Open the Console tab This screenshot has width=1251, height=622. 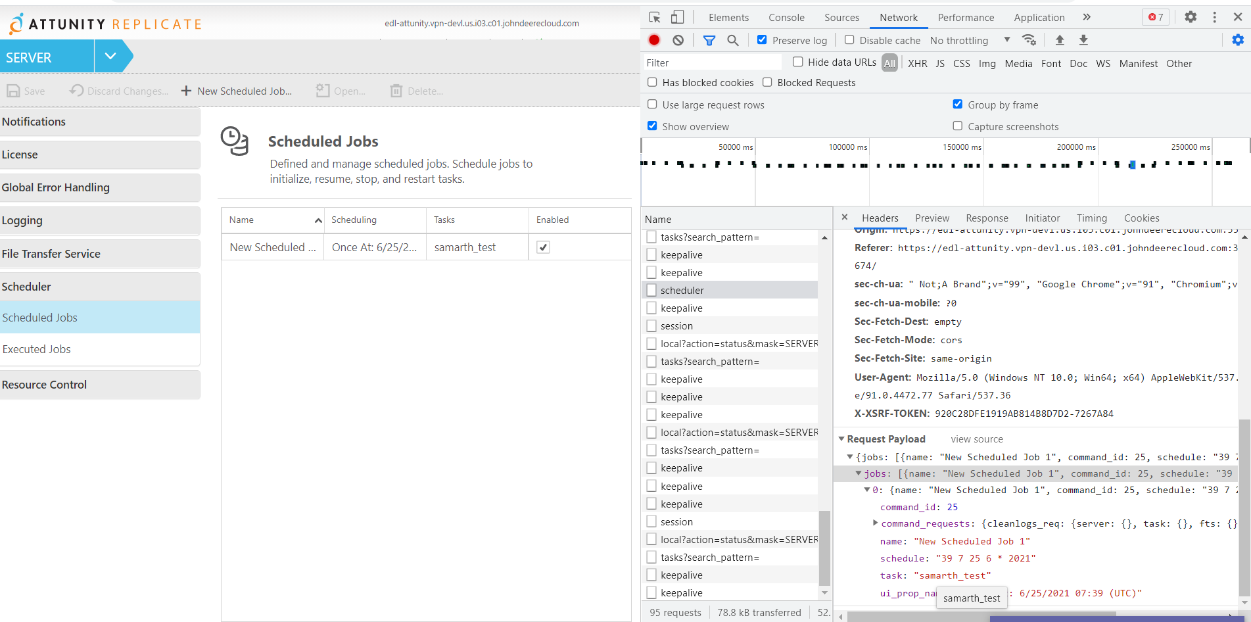pos(786,17)
